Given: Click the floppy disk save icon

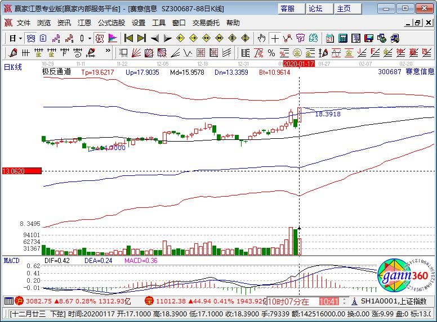Looking at the screenshot, I should (x=369, y=38).
